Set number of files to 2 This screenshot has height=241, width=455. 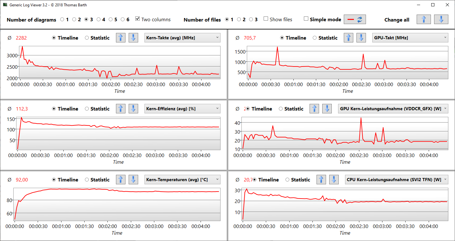pos(239,19)
